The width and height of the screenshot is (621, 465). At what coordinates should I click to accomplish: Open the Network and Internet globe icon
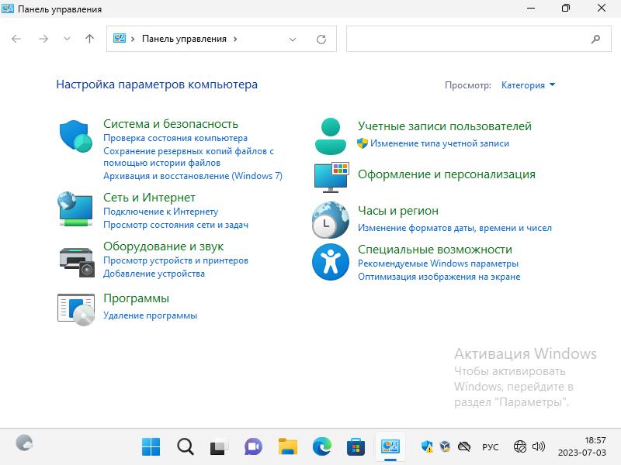pos(75,209)
